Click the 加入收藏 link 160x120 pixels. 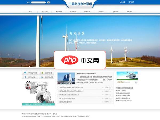pos(122,2)
